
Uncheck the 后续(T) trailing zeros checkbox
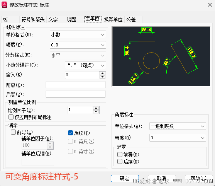(x=70, y=133)
